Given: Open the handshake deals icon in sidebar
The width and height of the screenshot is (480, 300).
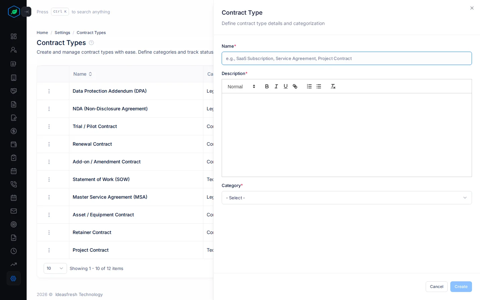Looking at the screenshot, I should (x=14, y=91).
